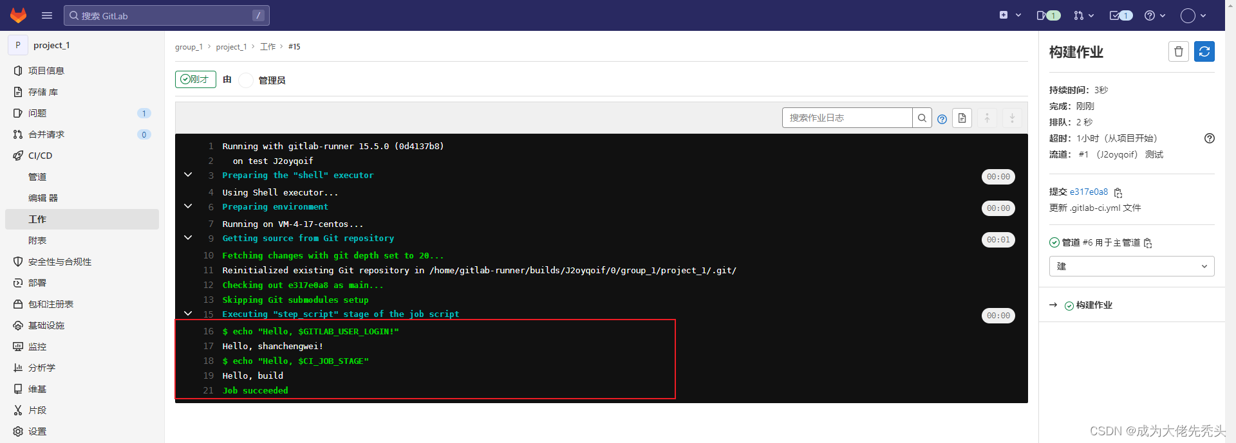The height and width of the screenshot is (443, 1236).
Task: Open the help question-mark dropdown in the top bar
Action: [x=1155, y=15]
